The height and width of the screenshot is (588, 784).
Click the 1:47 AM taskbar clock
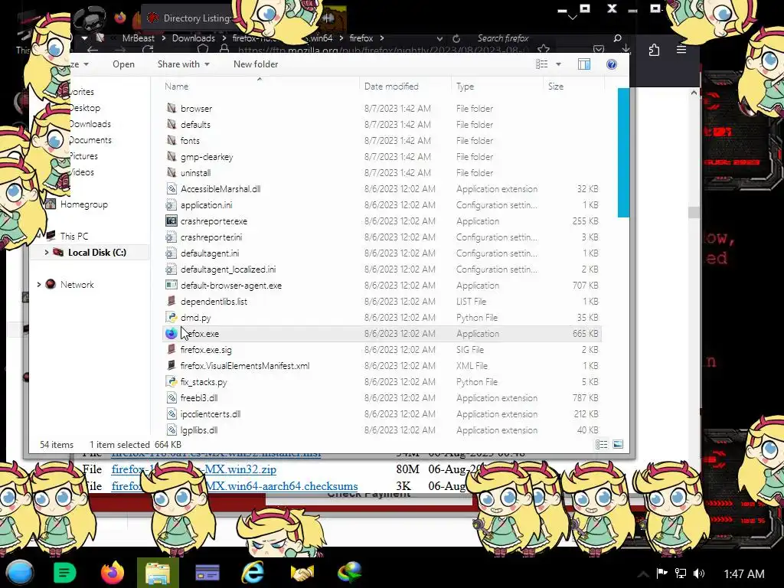(x=744, y=573)
